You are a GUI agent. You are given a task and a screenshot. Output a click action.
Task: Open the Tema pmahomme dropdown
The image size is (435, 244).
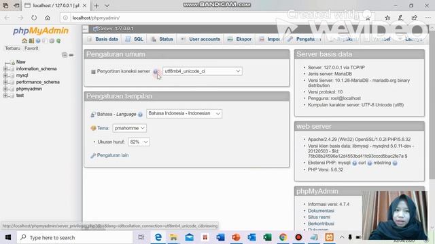click(x=130, y=128)
